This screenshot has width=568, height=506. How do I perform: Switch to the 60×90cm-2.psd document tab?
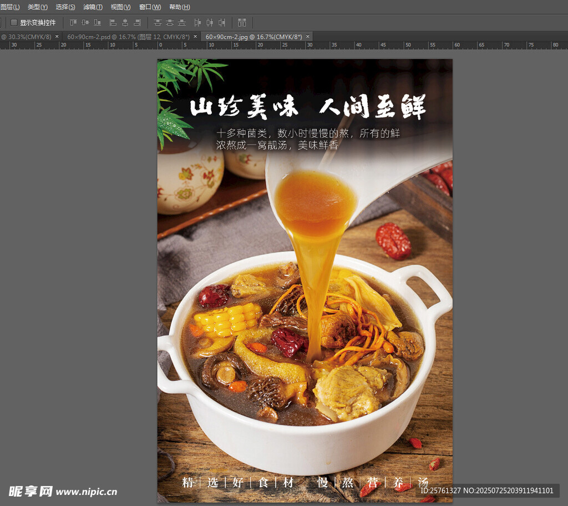128,37
